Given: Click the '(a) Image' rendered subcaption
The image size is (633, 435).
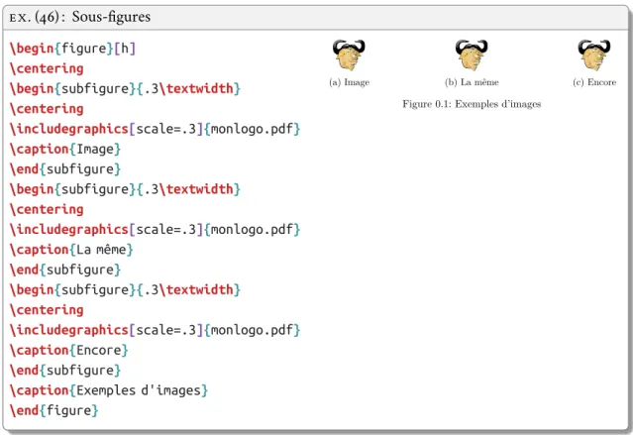Looking at the screenshot, I should click(350, 82).
